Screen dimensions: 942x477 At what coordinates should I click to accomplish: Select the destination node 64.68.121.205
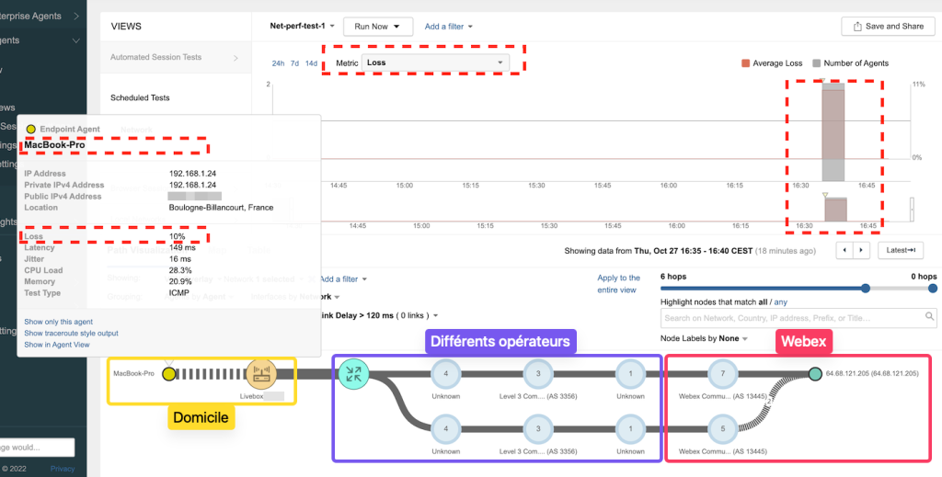pyautogui.click(x=814, y=374)
